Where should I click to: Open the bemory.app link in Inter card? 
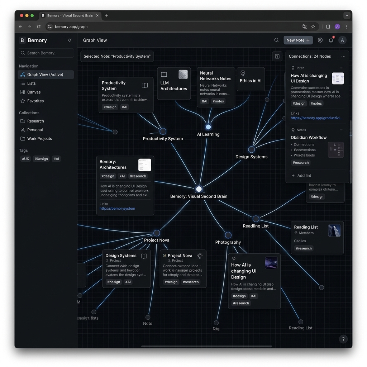(x=316, y=118)
